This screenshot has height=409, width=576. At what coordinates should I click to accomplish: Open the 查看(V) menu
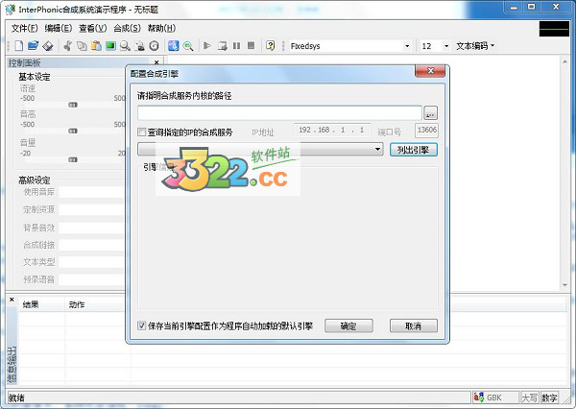tap(93, 28)
